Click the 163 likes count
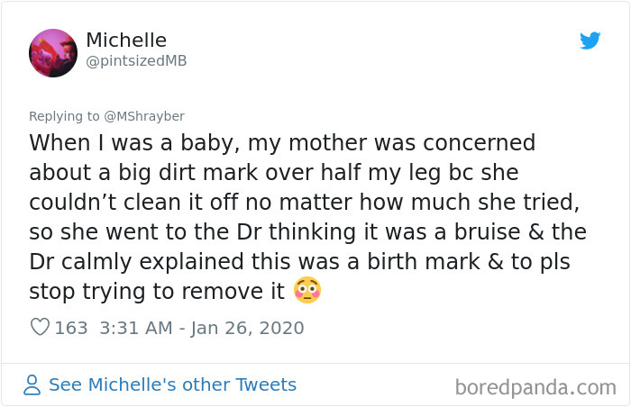 pyautogui.click(x=71, y=328)
